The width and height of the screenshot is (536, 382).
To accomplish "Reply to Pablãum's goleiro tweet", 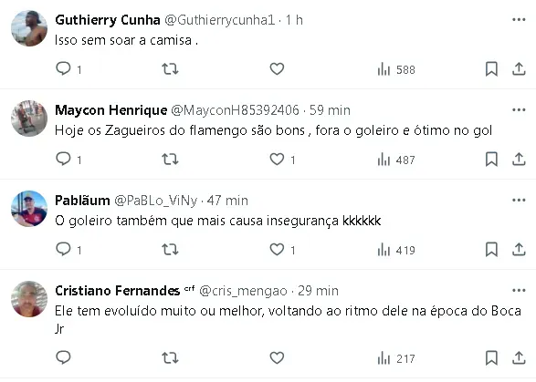I will coord(64,249).
